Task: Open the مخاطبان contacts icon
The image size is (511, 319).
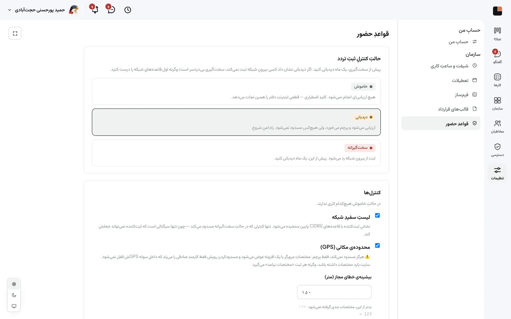Action: (497, 127)
